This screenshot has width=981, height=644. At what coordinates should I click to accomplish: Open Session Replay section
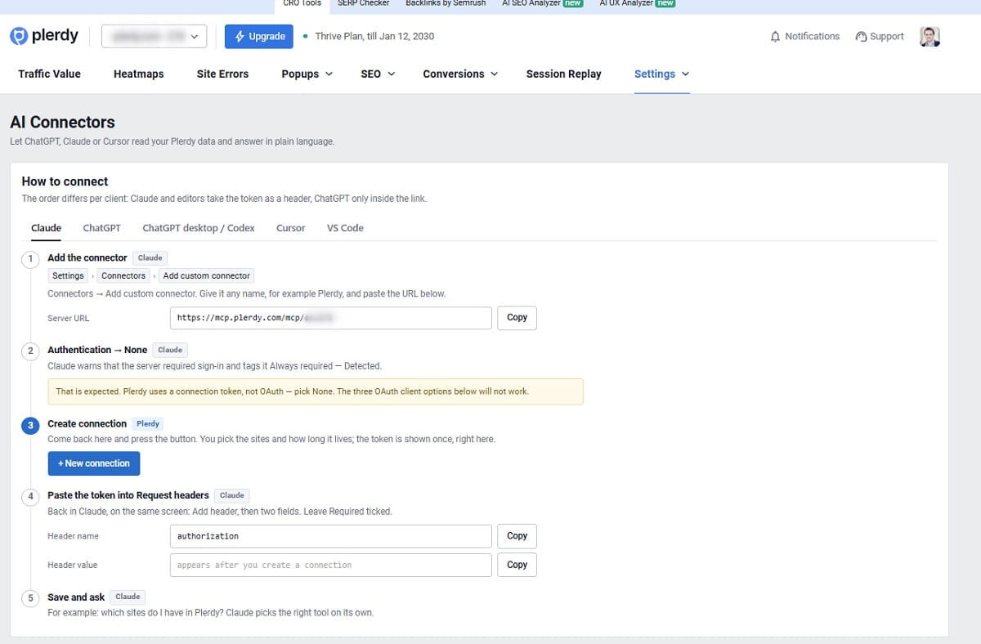[x=563, y=74]
